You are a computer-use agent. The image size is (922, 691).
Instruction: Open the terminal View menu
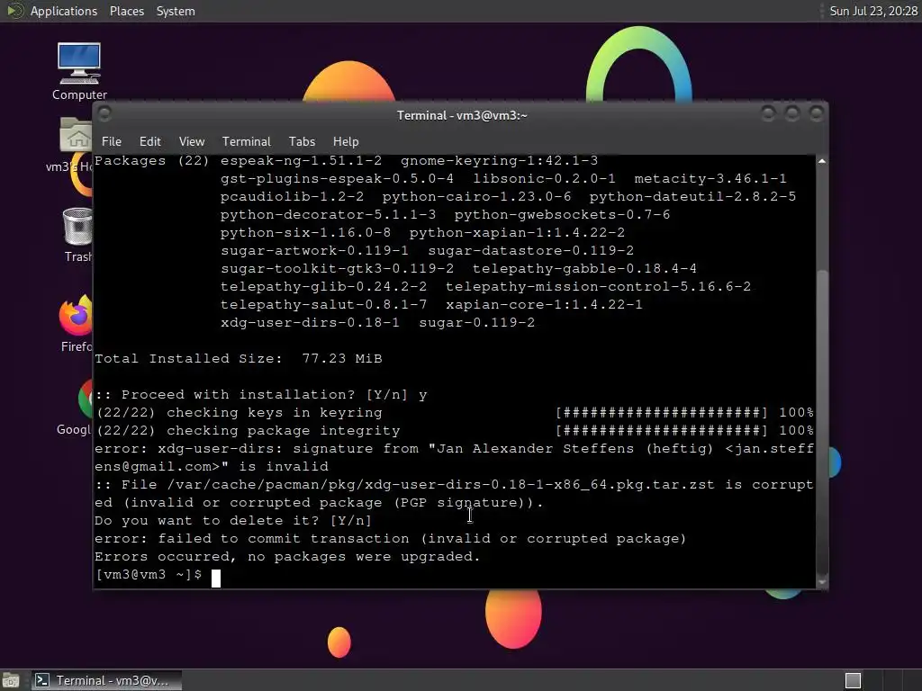click(x=192, y=141)
